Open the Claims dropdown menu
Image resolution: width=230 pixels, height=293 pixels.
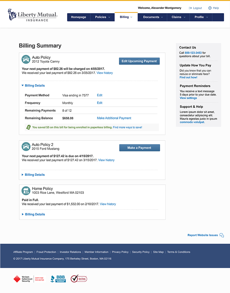point(178,17)
